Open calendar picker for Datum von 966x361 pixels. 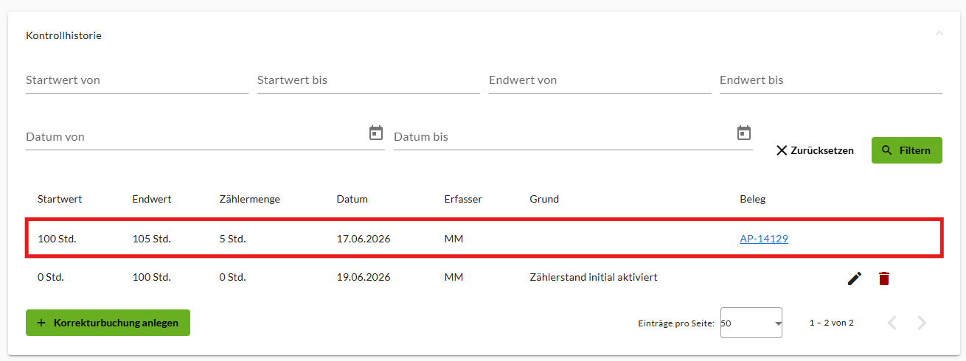(x=376, y=133)
